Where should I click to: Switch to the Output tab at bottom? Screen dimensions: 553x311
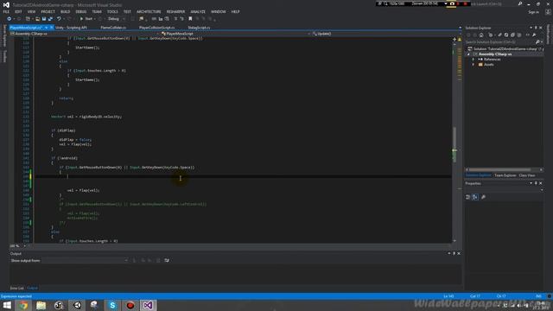pyautogui.click(x=33, y=289)
